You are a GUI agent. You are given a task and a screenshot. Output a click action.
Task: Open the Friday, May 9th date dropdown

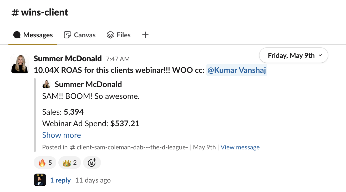[x=291, y=55]
